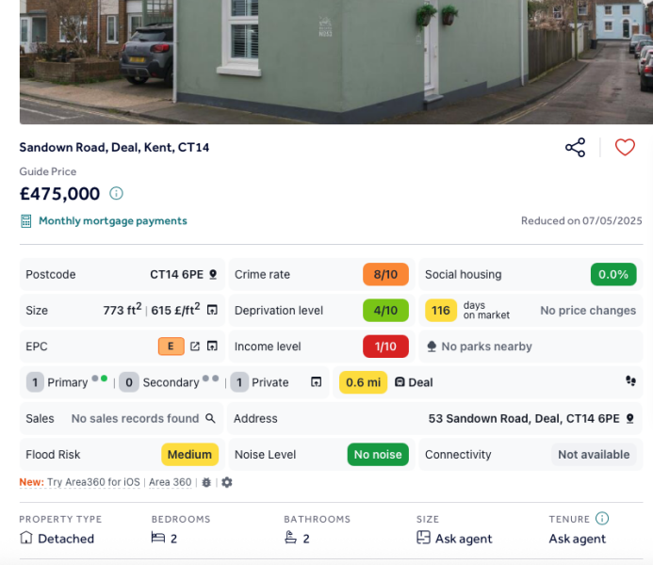Viewport: 653px width, 565px height.
Task: Click the bug report icon
Action: tap(206, 482)
